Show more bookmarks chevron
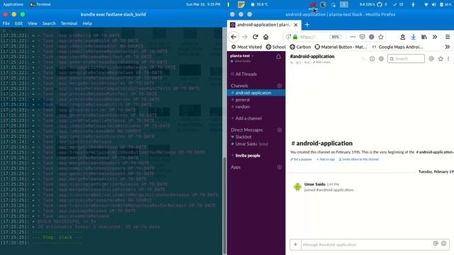The height and width of the screenshot is (255, 454). pyautogui.click(x=448, y=47)
